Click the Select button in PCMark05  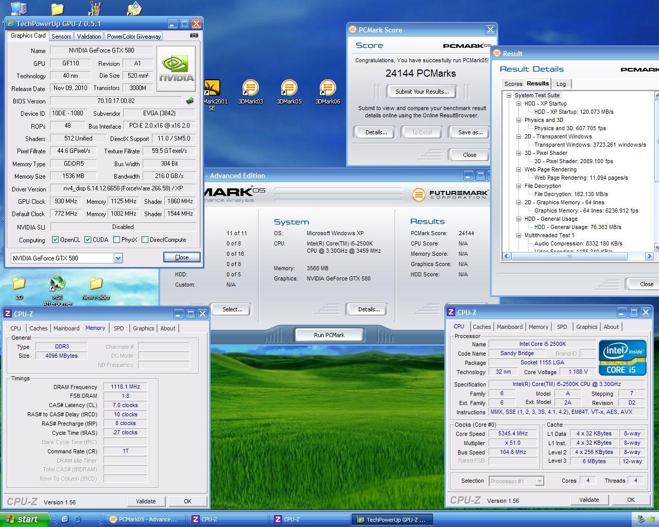pos(232,309)
